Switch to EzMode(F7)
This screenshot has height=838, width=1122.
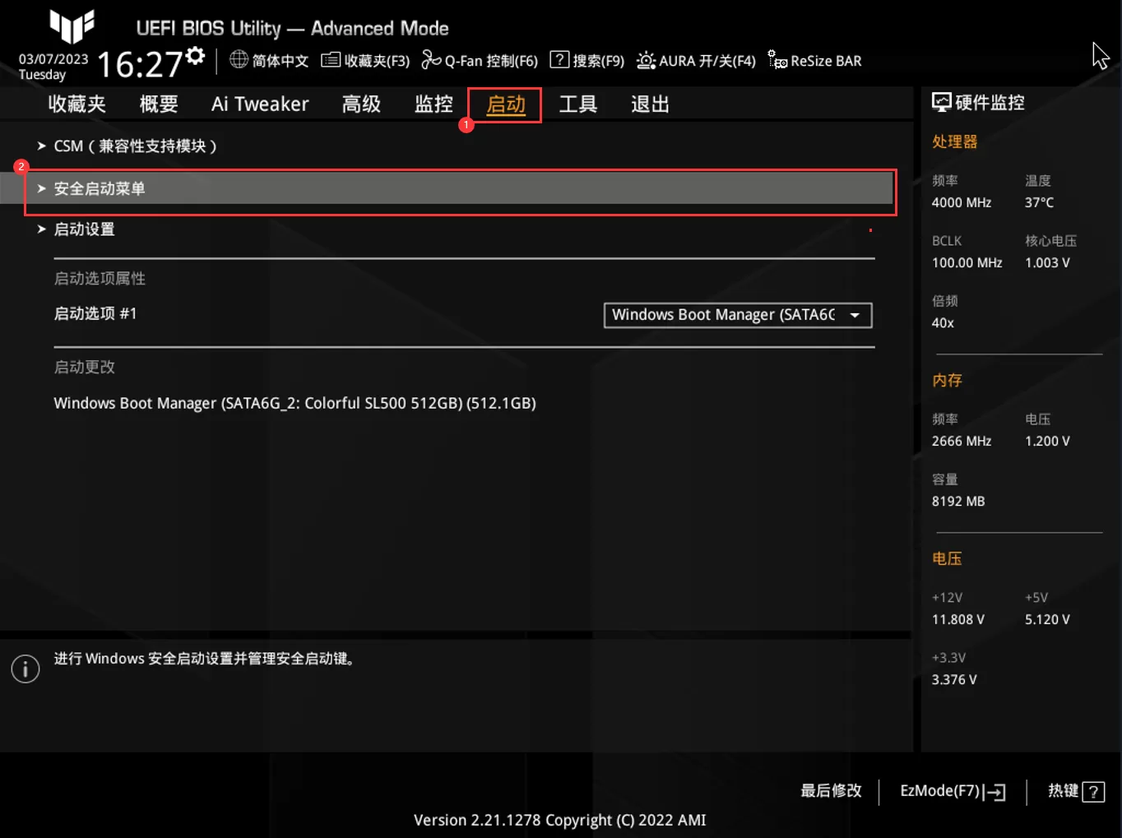(952, 791)
